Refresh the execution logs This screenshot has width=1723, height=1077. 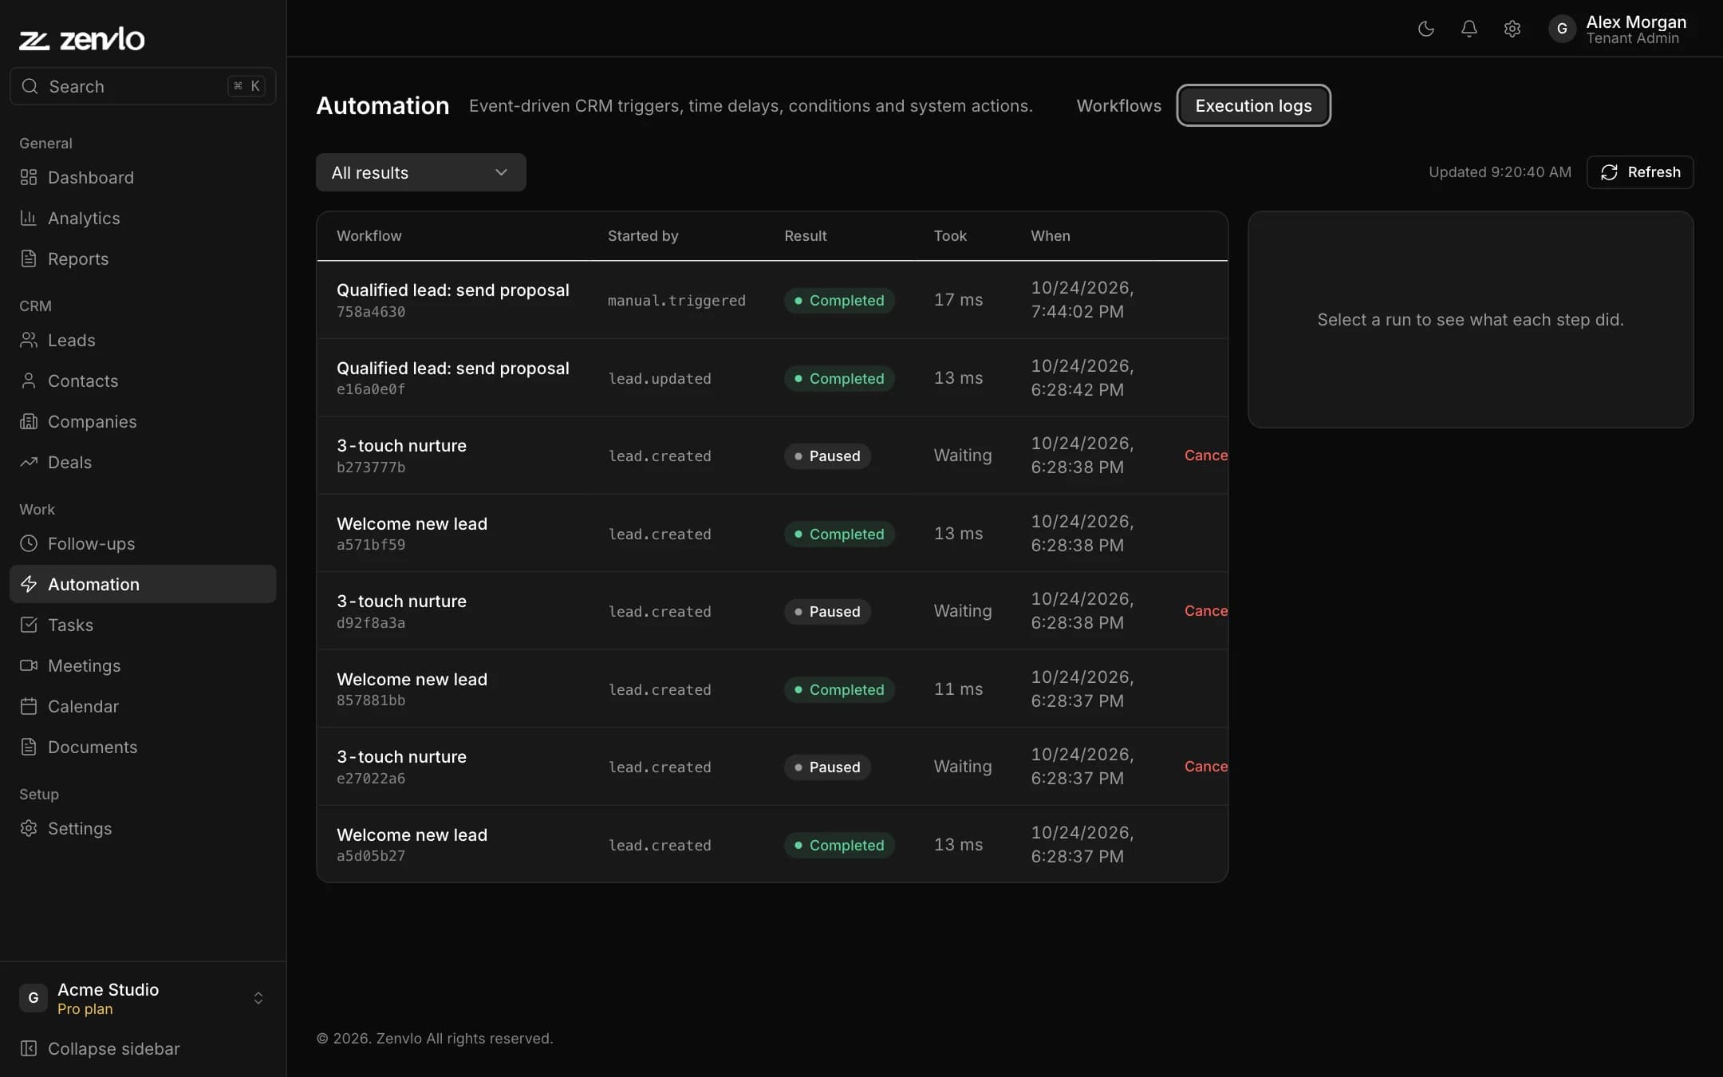point(1640,172)
